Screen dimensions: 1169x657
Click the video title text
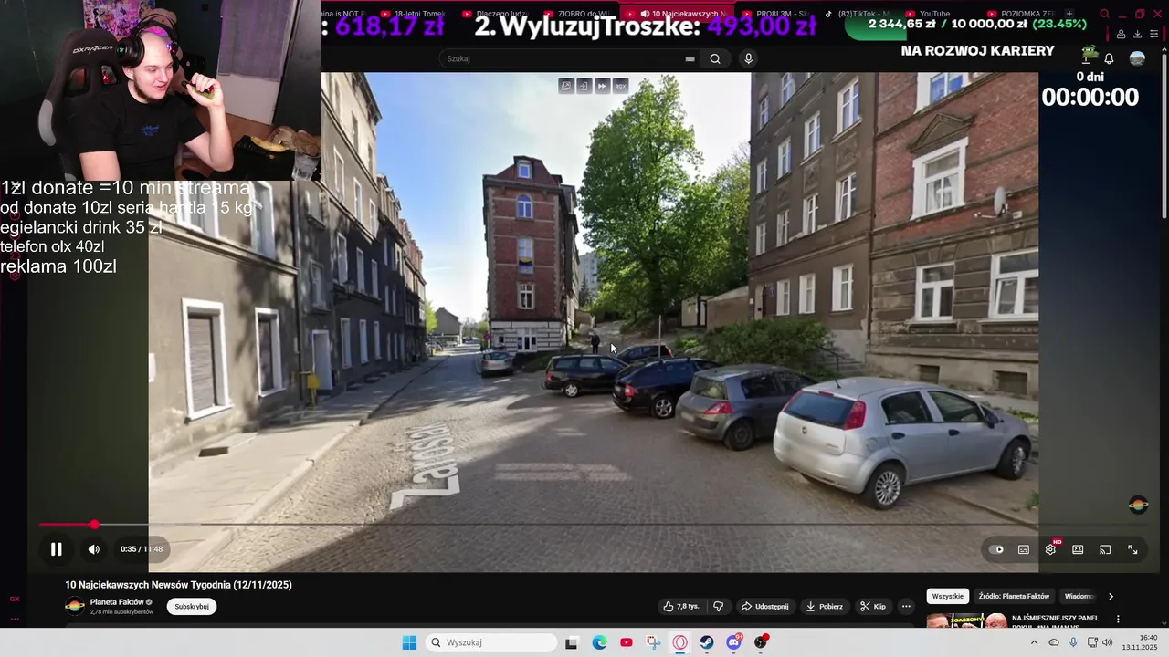(x=178, y=585)
